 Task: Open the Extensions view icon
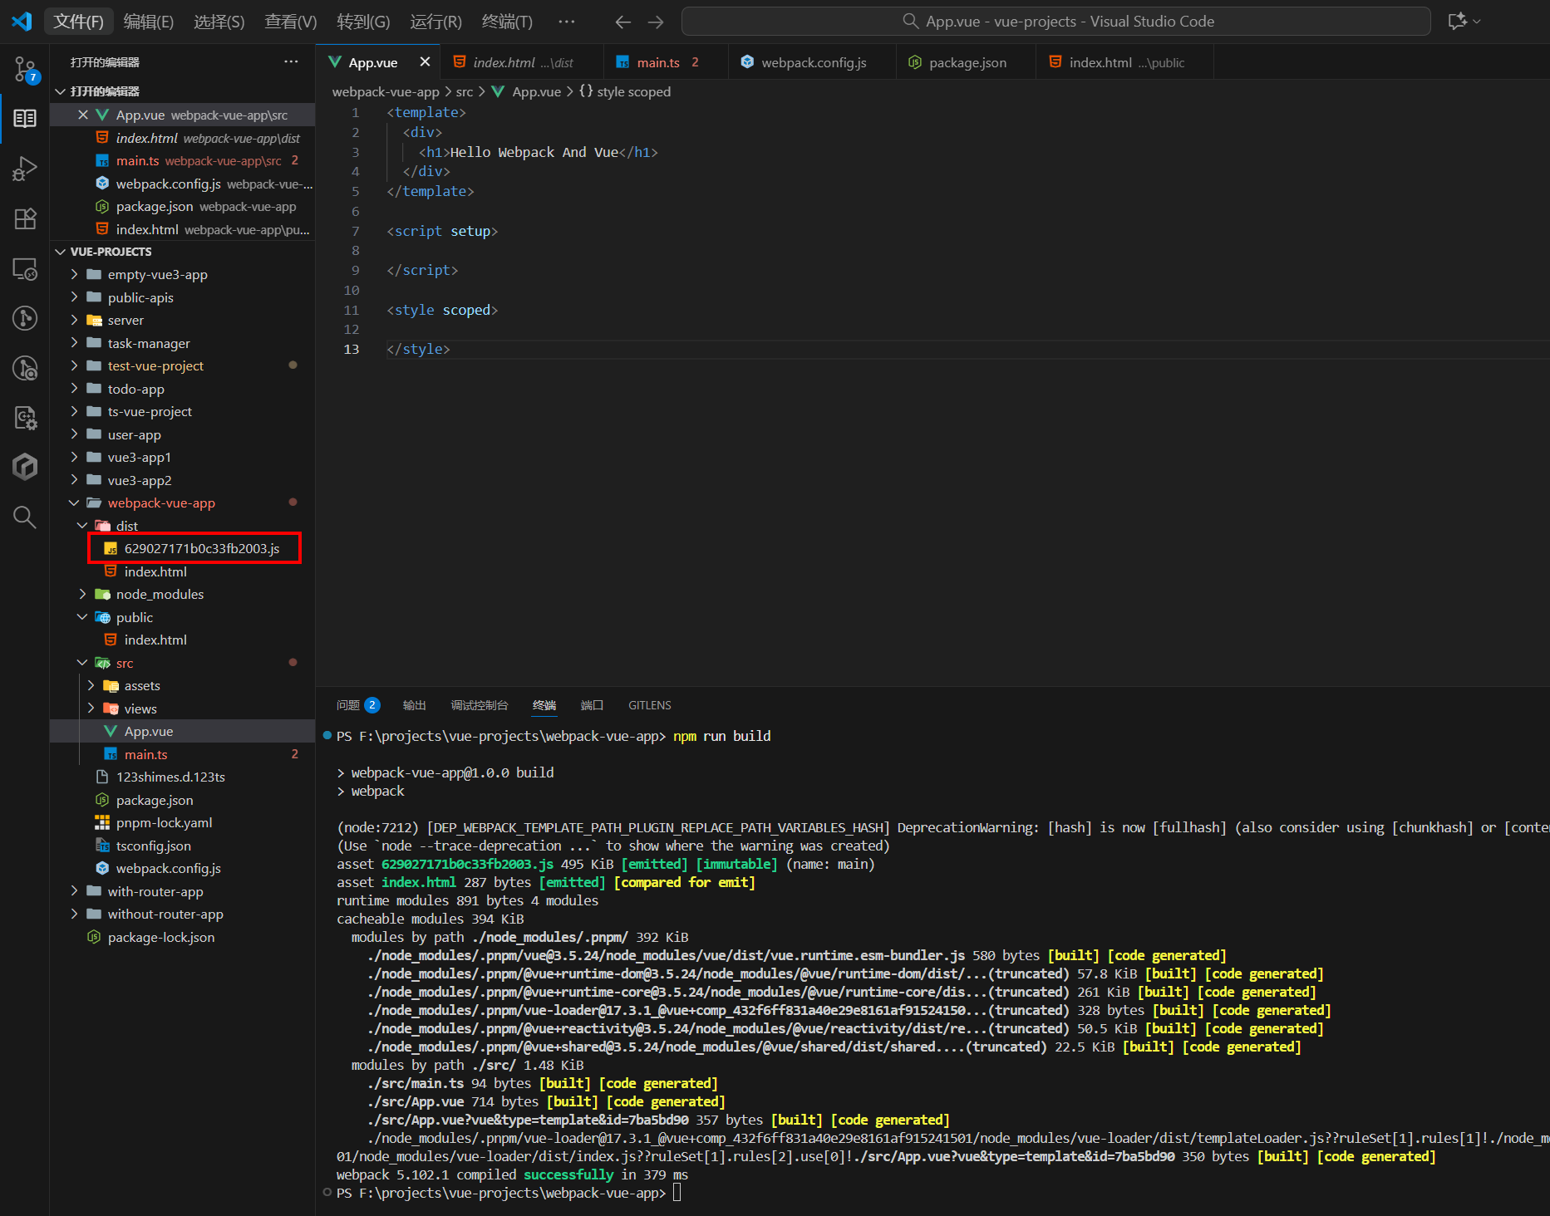25,218
